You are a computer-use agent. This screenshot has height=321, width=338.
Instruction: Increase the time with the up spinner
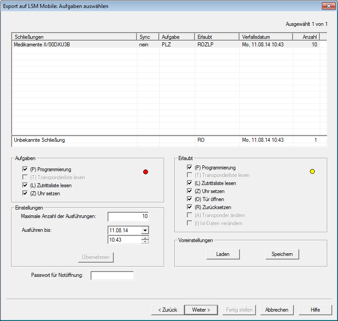144,238
